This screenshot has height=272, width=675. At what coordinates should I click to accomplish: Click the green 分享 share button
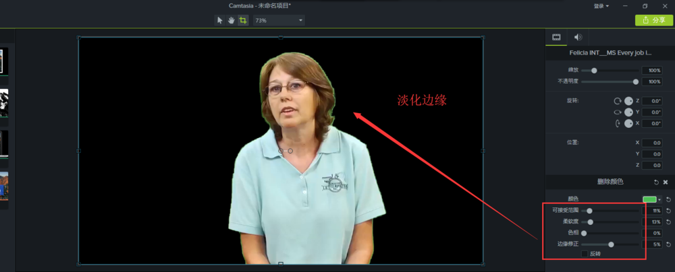pos(654,20)
